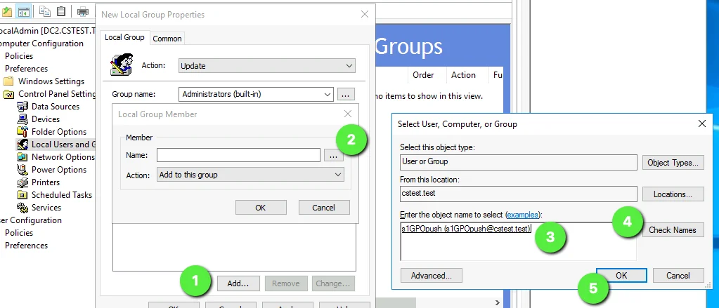This screenshot has width=719, height=308.
Task: Select Computer Configuration in the tree
Action: pyautogui.click(x=40, y=43)
